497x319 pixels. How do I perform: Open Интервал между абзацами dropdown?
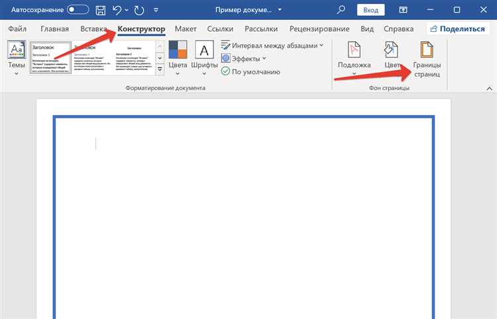[272, 46]
